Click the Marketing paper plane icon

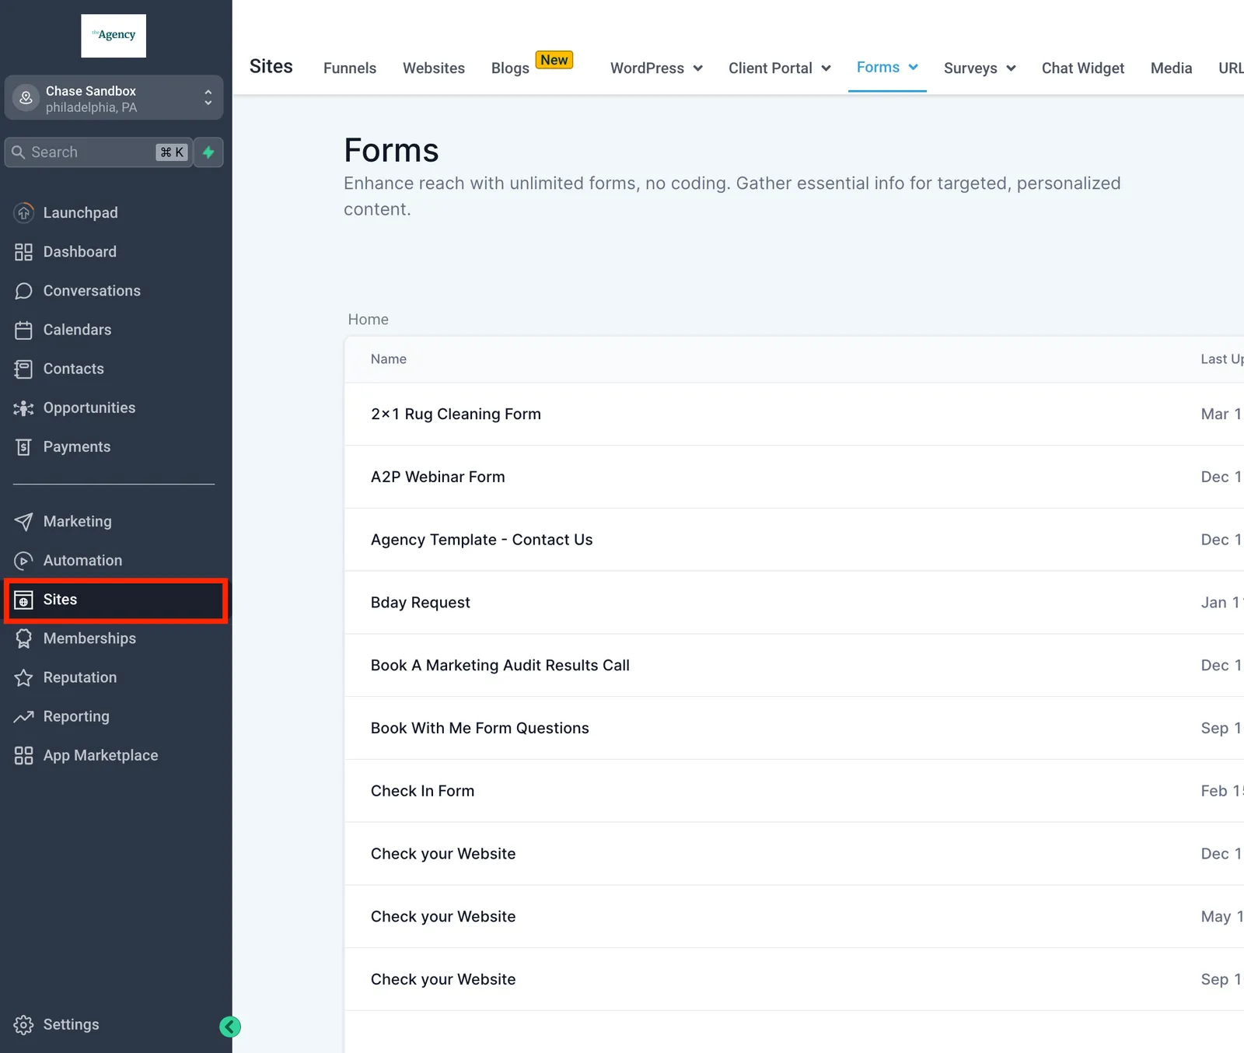tap(24, 521)
